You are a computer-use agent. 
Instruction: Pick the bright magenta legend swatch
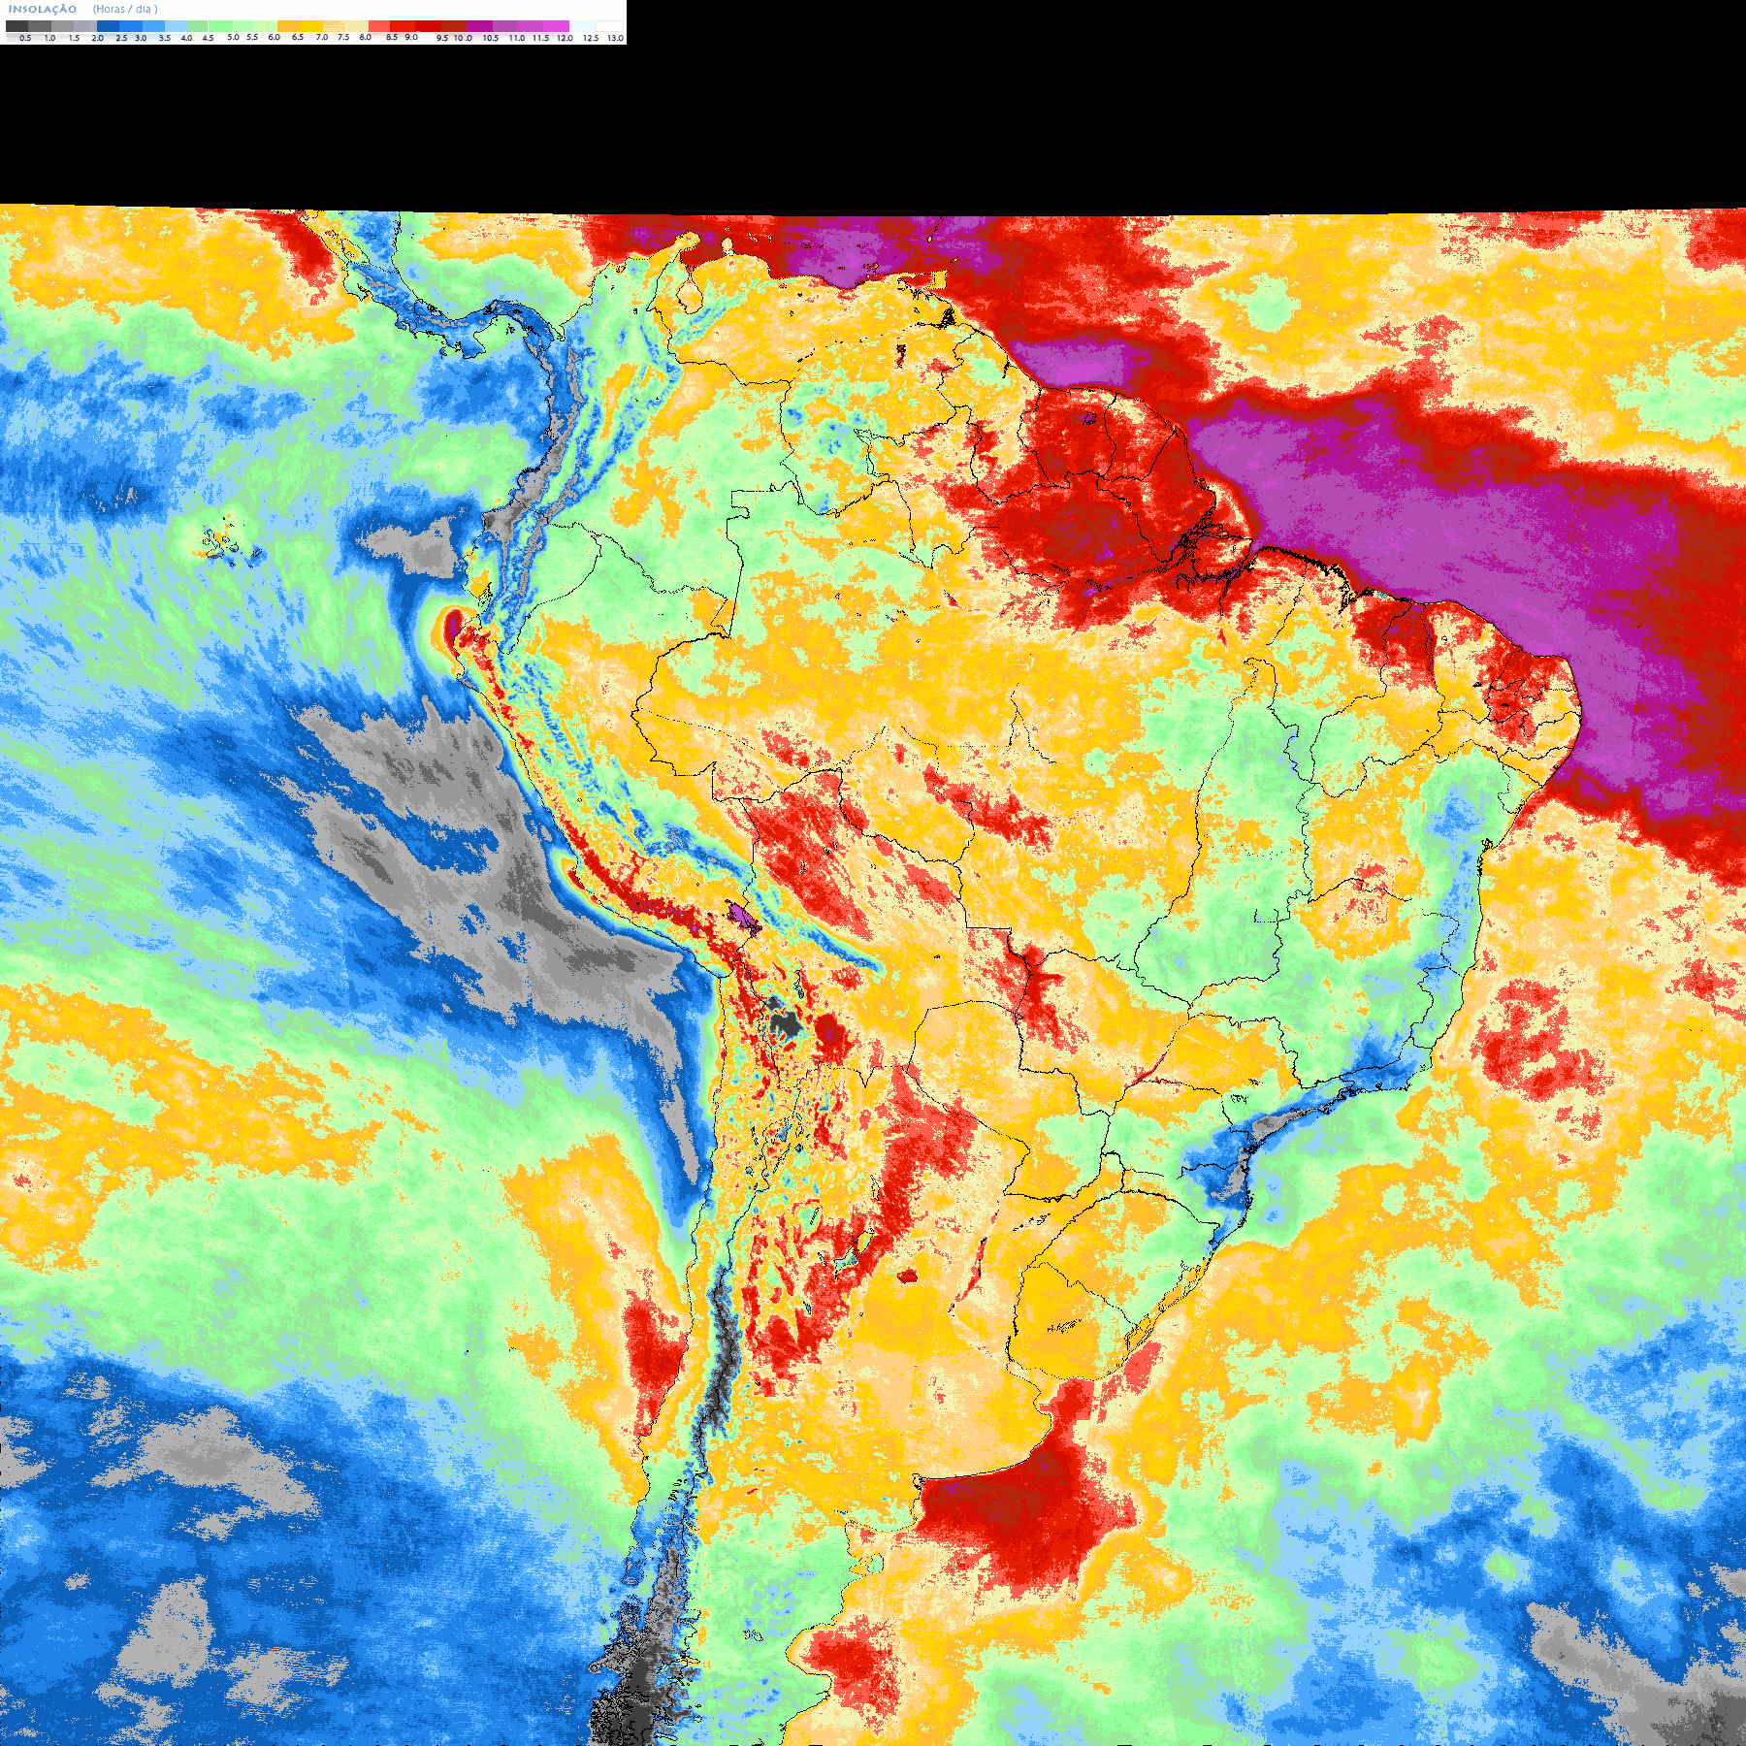tap(556, 26)
